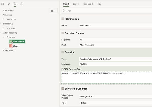Open the Rendering tab icon
The image size is (152, 107).
2,4
